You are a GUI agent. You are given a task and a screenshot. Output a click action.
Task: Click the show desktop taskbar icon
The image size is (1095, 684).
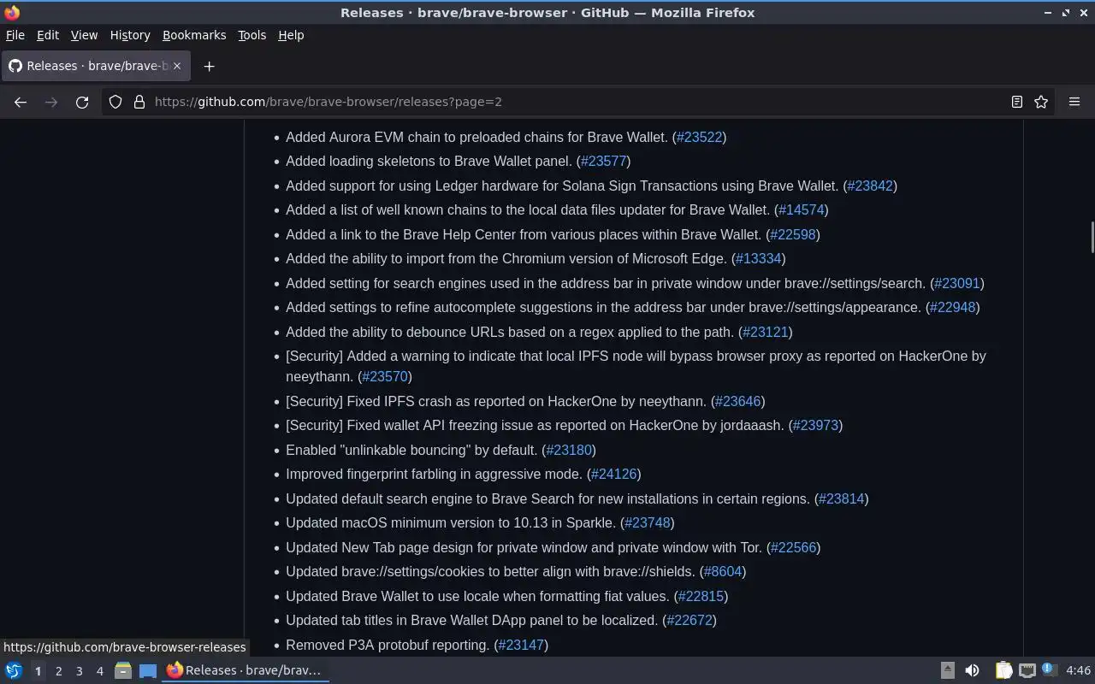[x=148, y=670]
